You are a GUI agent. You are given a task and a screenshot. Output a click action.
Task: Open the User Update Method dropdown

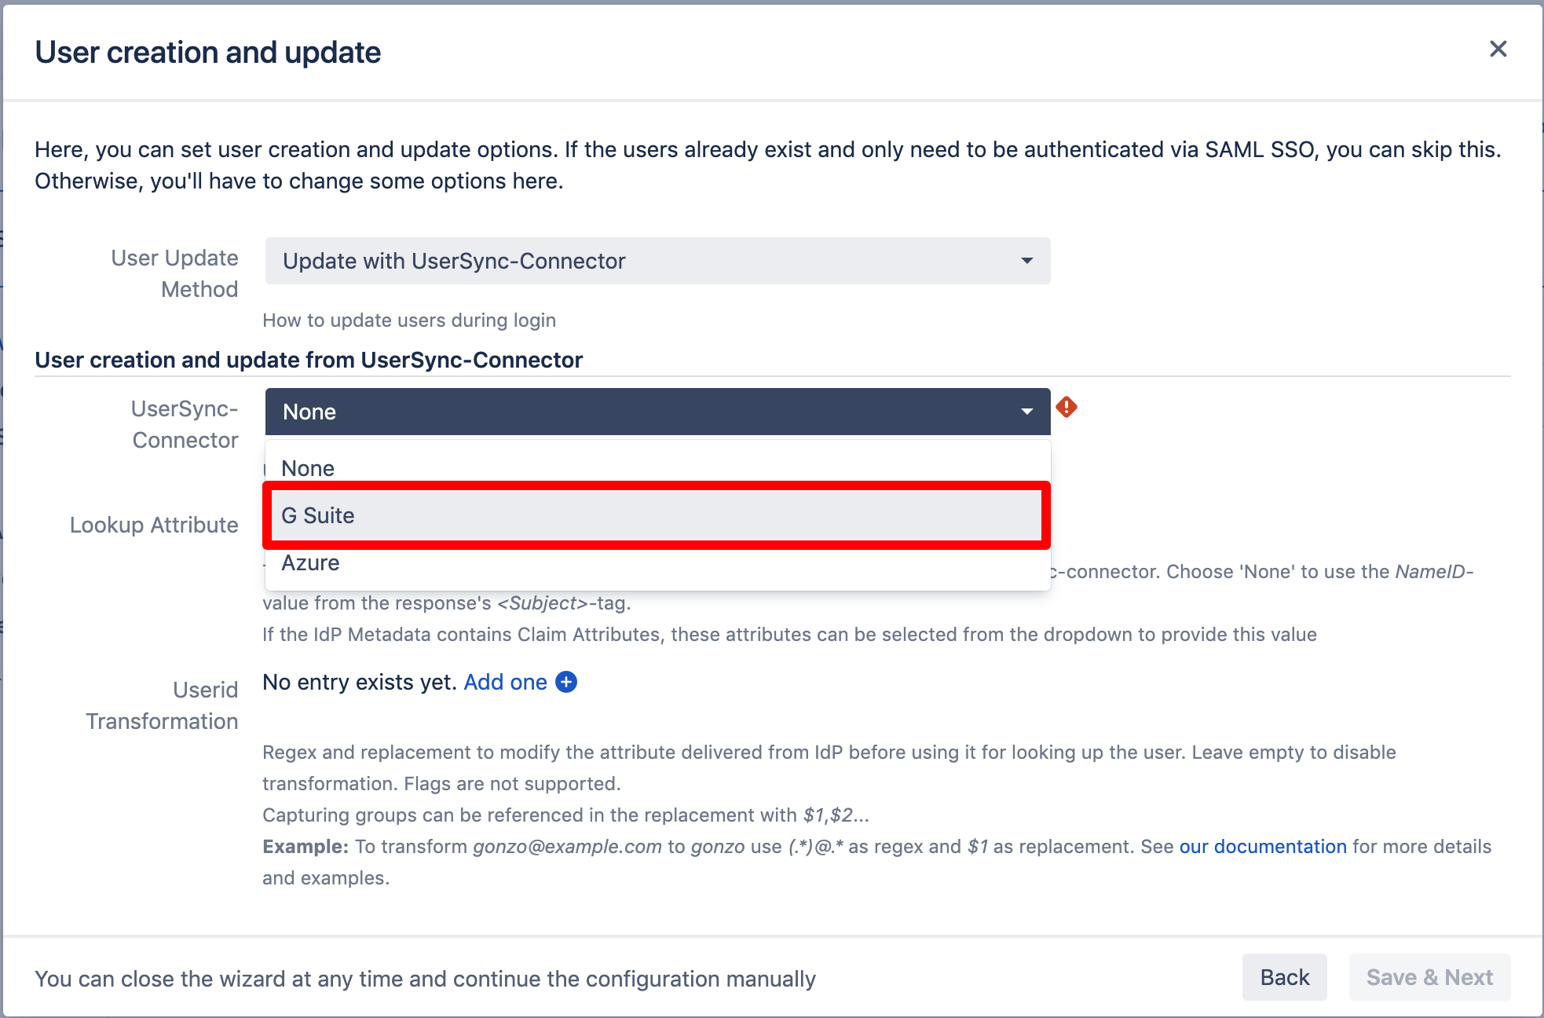[657, 261]
